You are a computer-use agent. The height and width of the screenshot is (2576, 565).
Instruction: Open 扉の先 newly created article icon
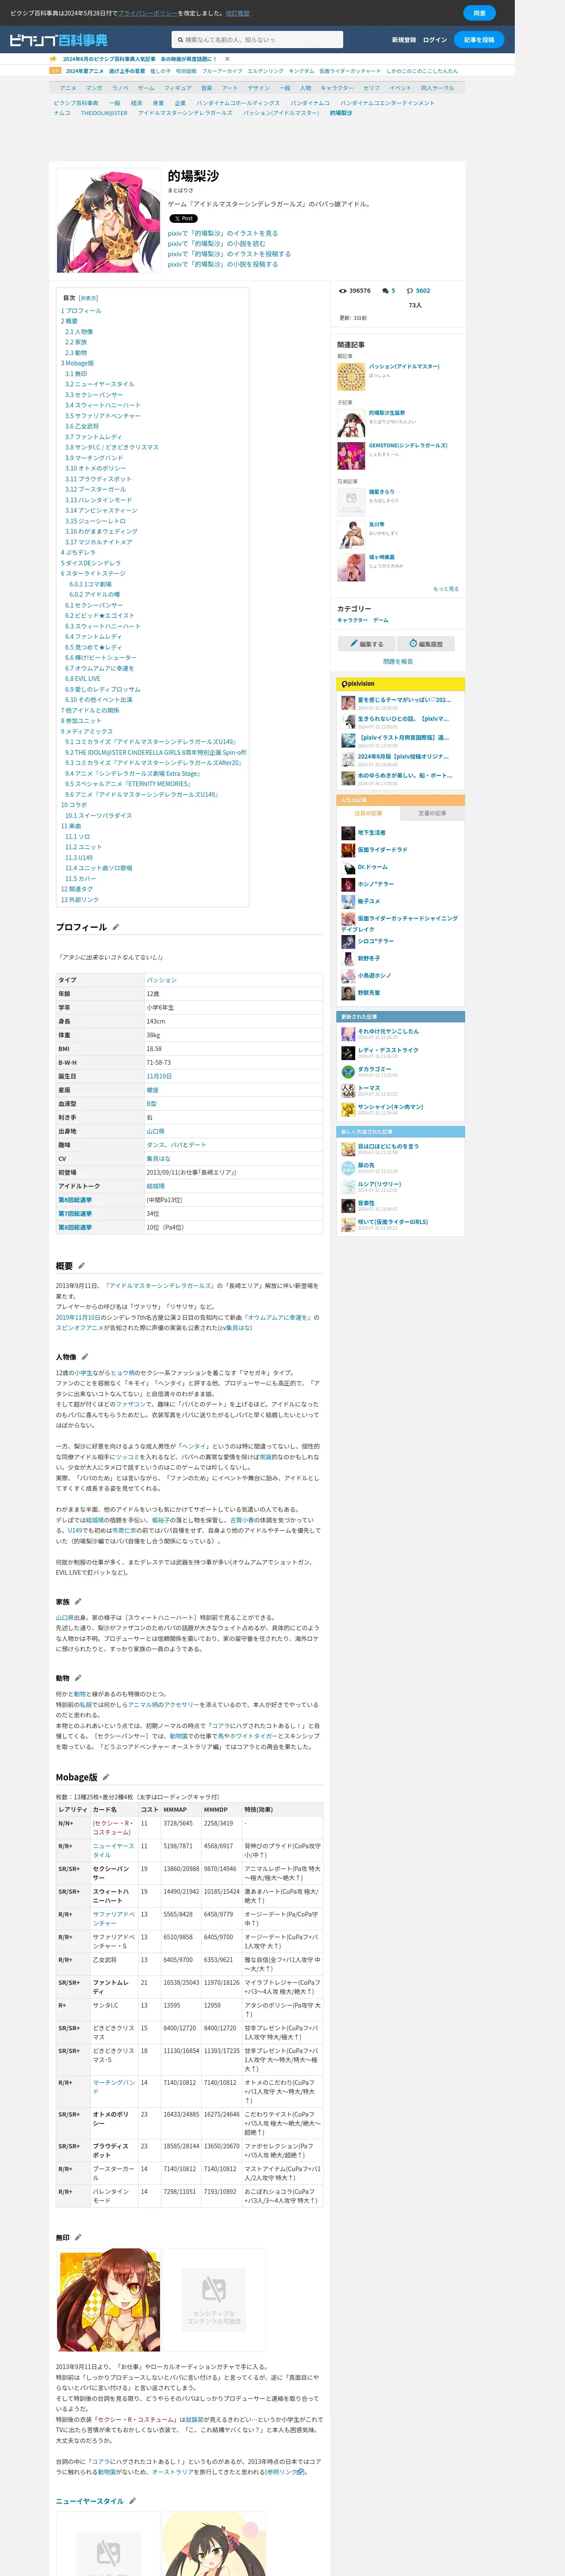pyautogui.click(x=348, y=1168)
